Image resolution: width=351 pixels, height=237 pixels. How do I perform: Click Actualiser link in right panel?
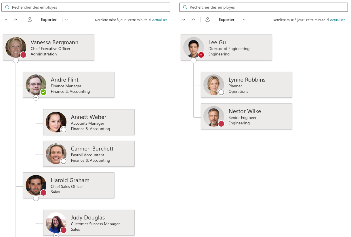[x=337, y=20]
